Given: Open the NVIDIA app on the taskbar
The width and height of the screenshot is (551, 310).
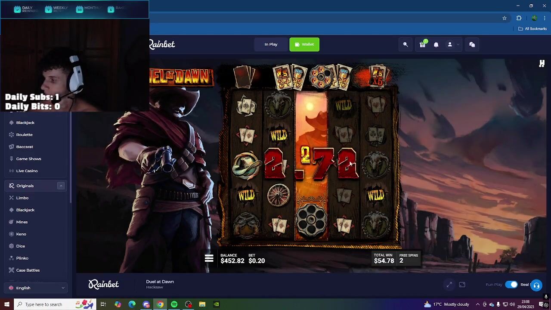Looking at the screenshot, I should coord(217,304).
